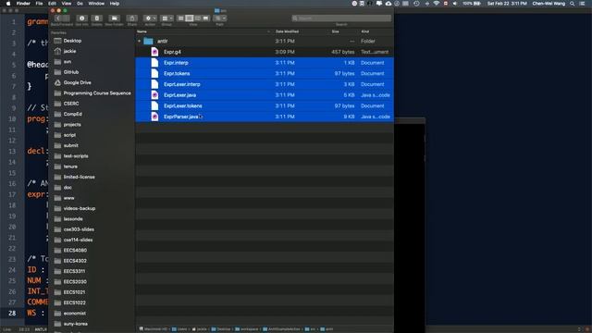Screen dimensions: 592x333
Task: Open Get Info from Finder toolbar
Action: (x=82, y=18)
